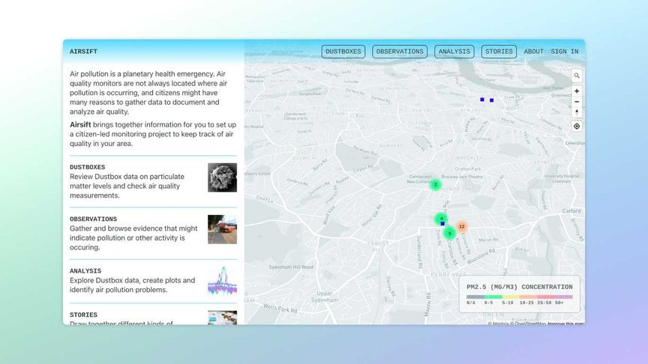Open the Analysis plot thumbnail
Viewport: 648px width, 364px height.
pyautogui.click(x=222, y=281)
